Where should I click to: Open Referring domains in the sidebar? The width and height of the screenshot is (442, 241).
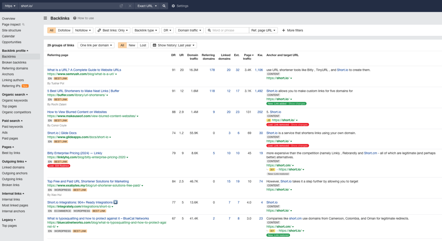[15, 68]
